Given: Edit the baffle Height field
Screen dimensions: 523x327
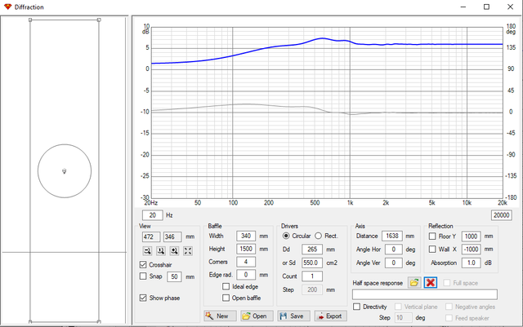Looking at the screenshot, I should pos(246,249).
